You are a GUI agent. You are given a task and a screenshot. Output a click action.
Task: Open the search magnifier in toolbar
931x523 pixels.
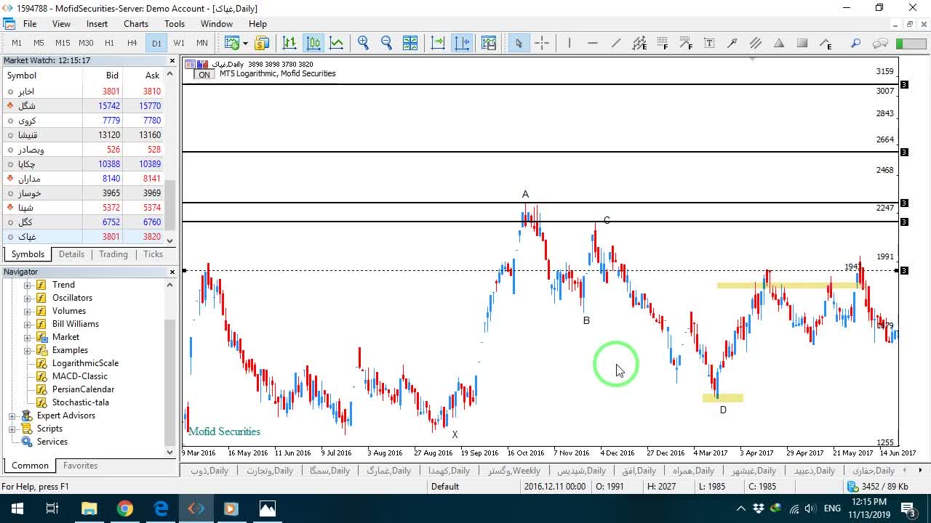coord(856,43)
